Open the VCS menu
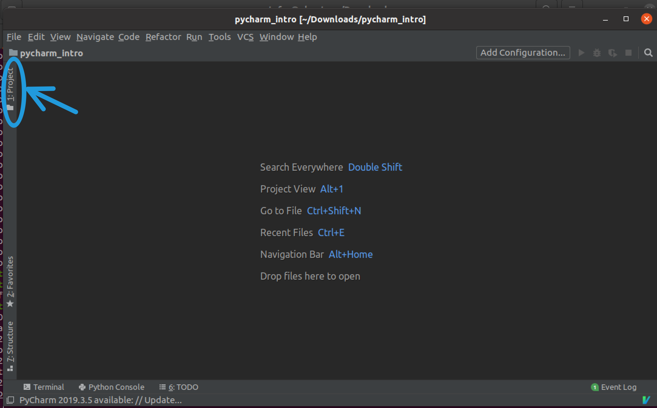 (x=245, y=37)
